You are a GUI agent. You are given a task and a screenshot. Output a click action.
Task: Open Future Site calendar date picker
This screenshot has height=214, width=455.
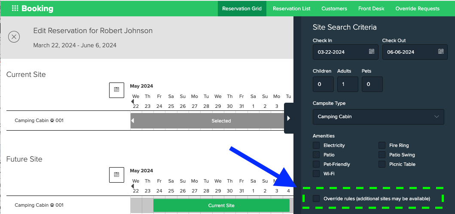pos(116,175)
